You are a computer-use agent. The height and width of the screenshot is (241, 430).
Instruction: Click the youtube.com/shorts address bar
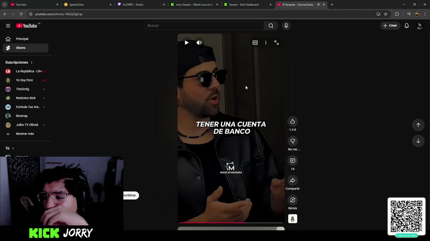pyautogui.click(x=202, y=14)
